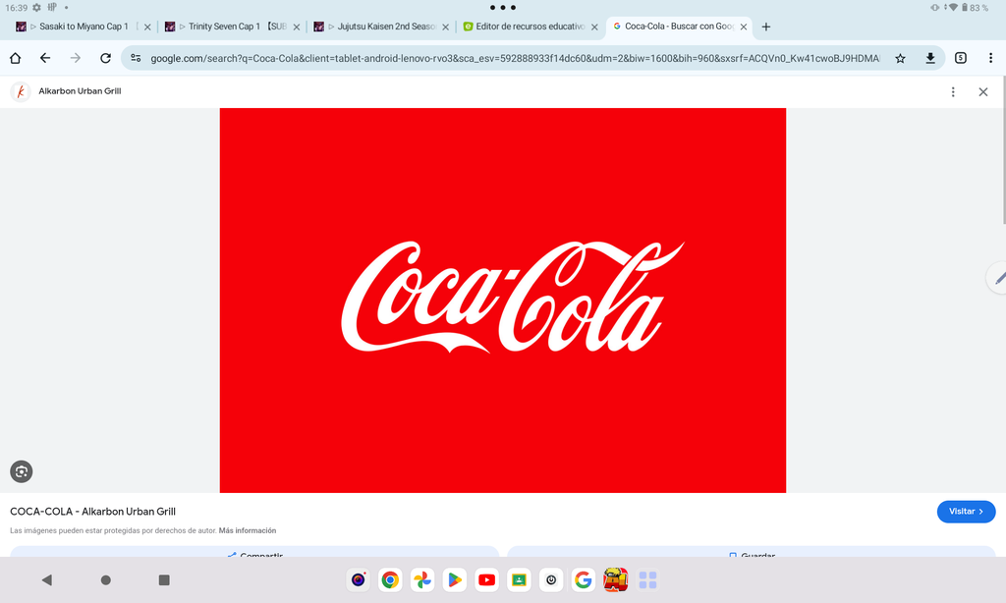The width and height of the screenshot is (1006, 603).
Task: Click the Visitar button
Action: click(966, 512)
